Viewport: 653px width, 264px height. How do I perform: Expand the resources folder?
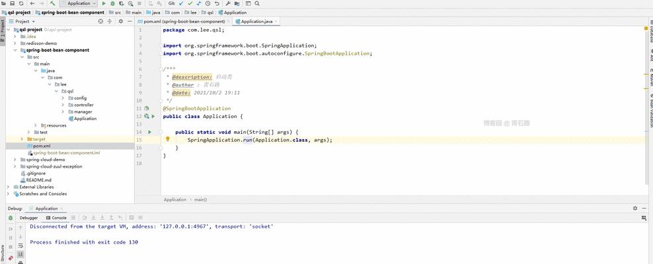pyautogui.click(x=36, y=125)
